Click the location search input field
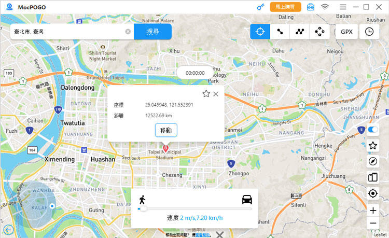The image size is (389, 238). [67, 32]
